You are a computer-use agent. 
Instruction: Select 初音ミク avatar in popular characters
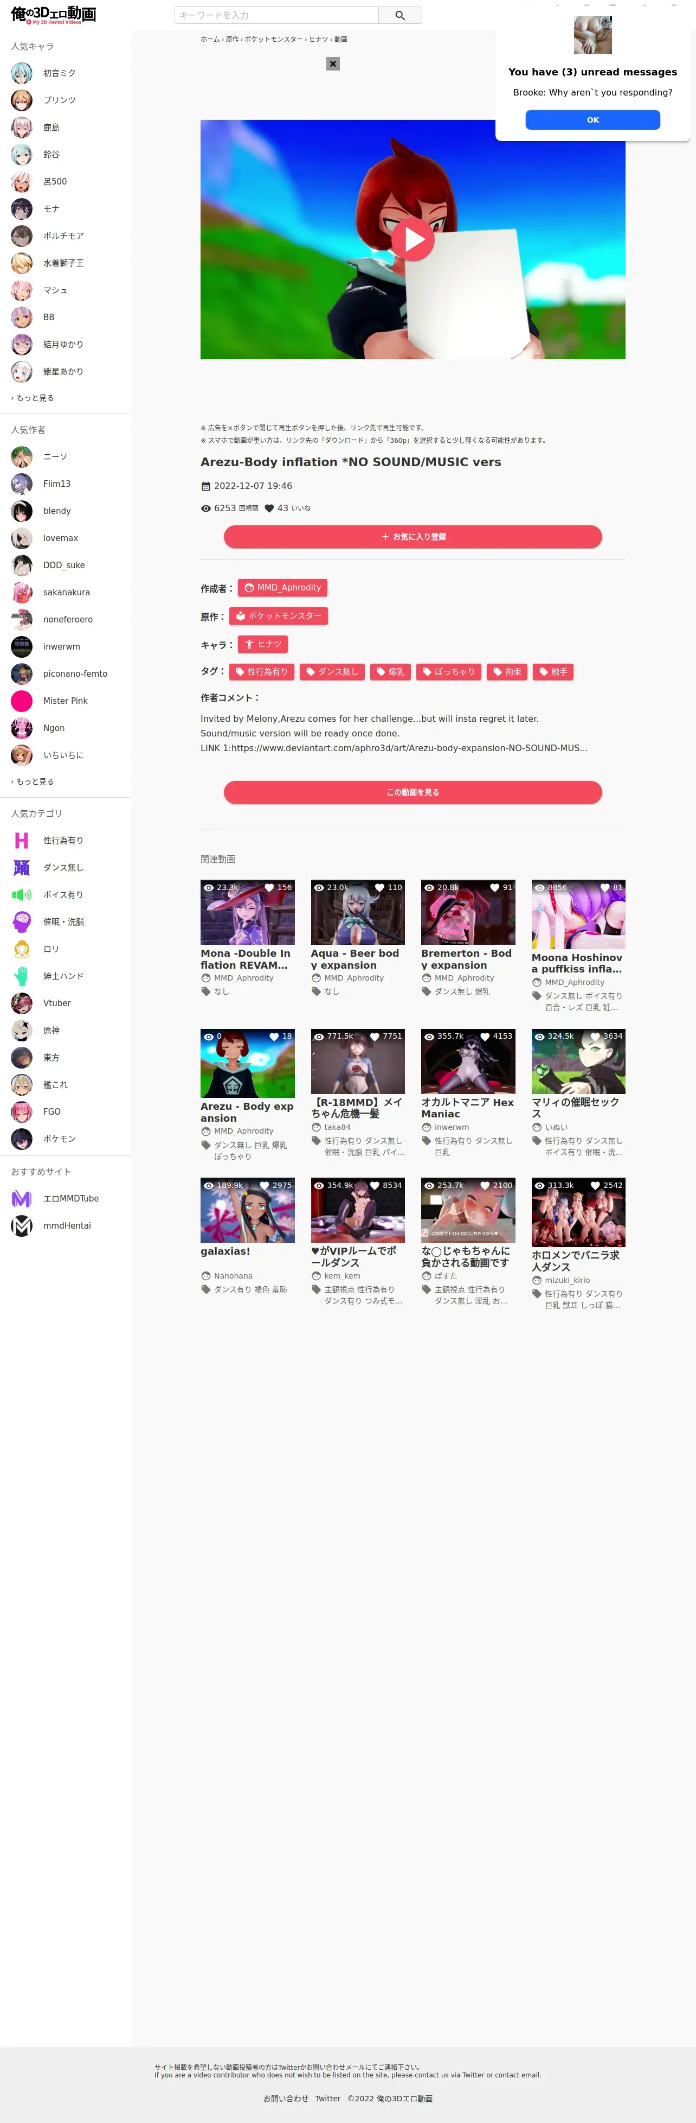[x=22, y=73]
